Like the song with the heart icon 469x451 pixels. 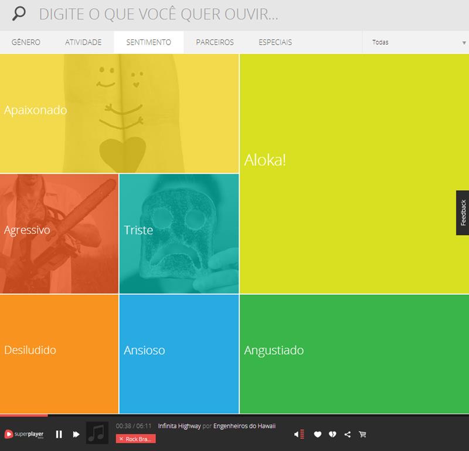[x=318, y=435]
